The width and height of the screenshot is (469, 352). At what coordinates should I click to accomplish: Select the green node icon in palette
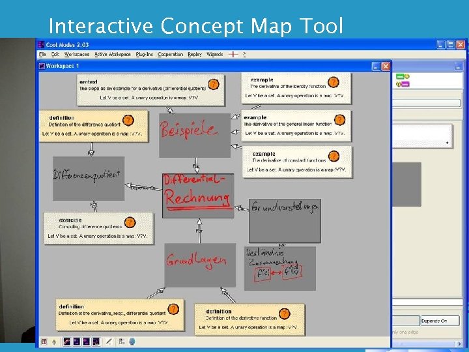click(x=403, y=77)
